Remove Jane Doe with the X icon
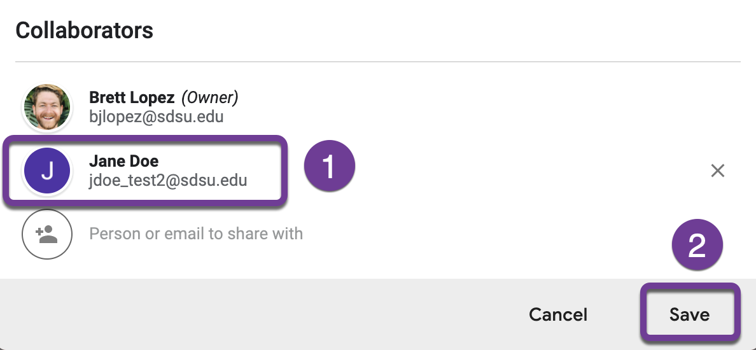 click(x=717, y=171)
